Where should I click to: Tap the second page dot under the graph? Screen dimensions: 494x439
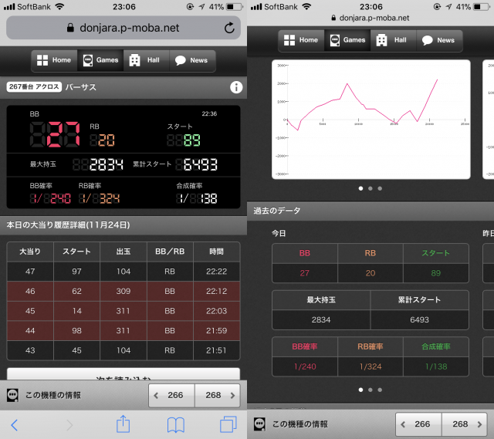370,187
